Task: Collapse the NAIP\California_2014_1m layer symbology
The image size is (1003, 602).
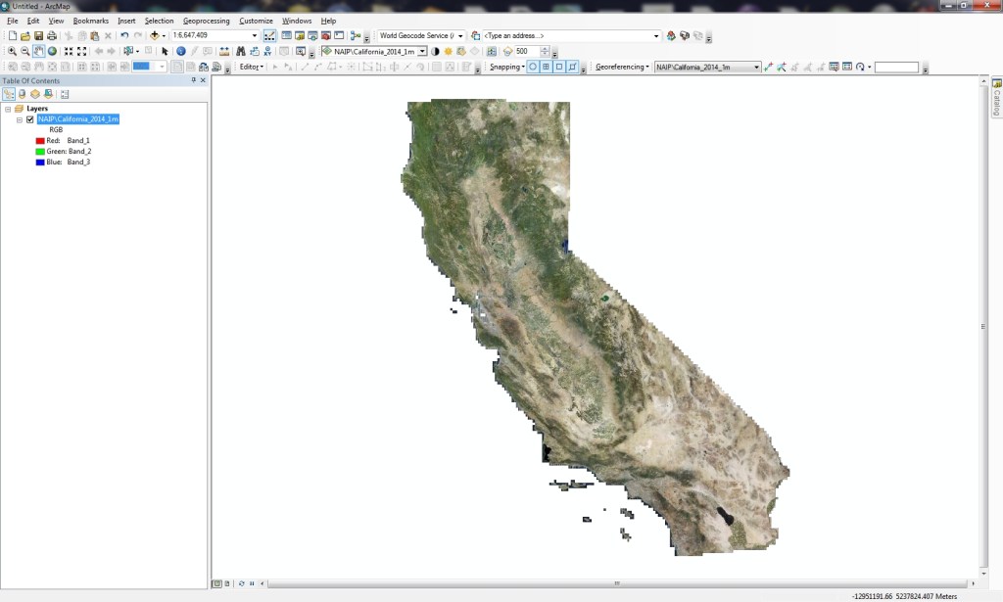Action: point(19,119)
